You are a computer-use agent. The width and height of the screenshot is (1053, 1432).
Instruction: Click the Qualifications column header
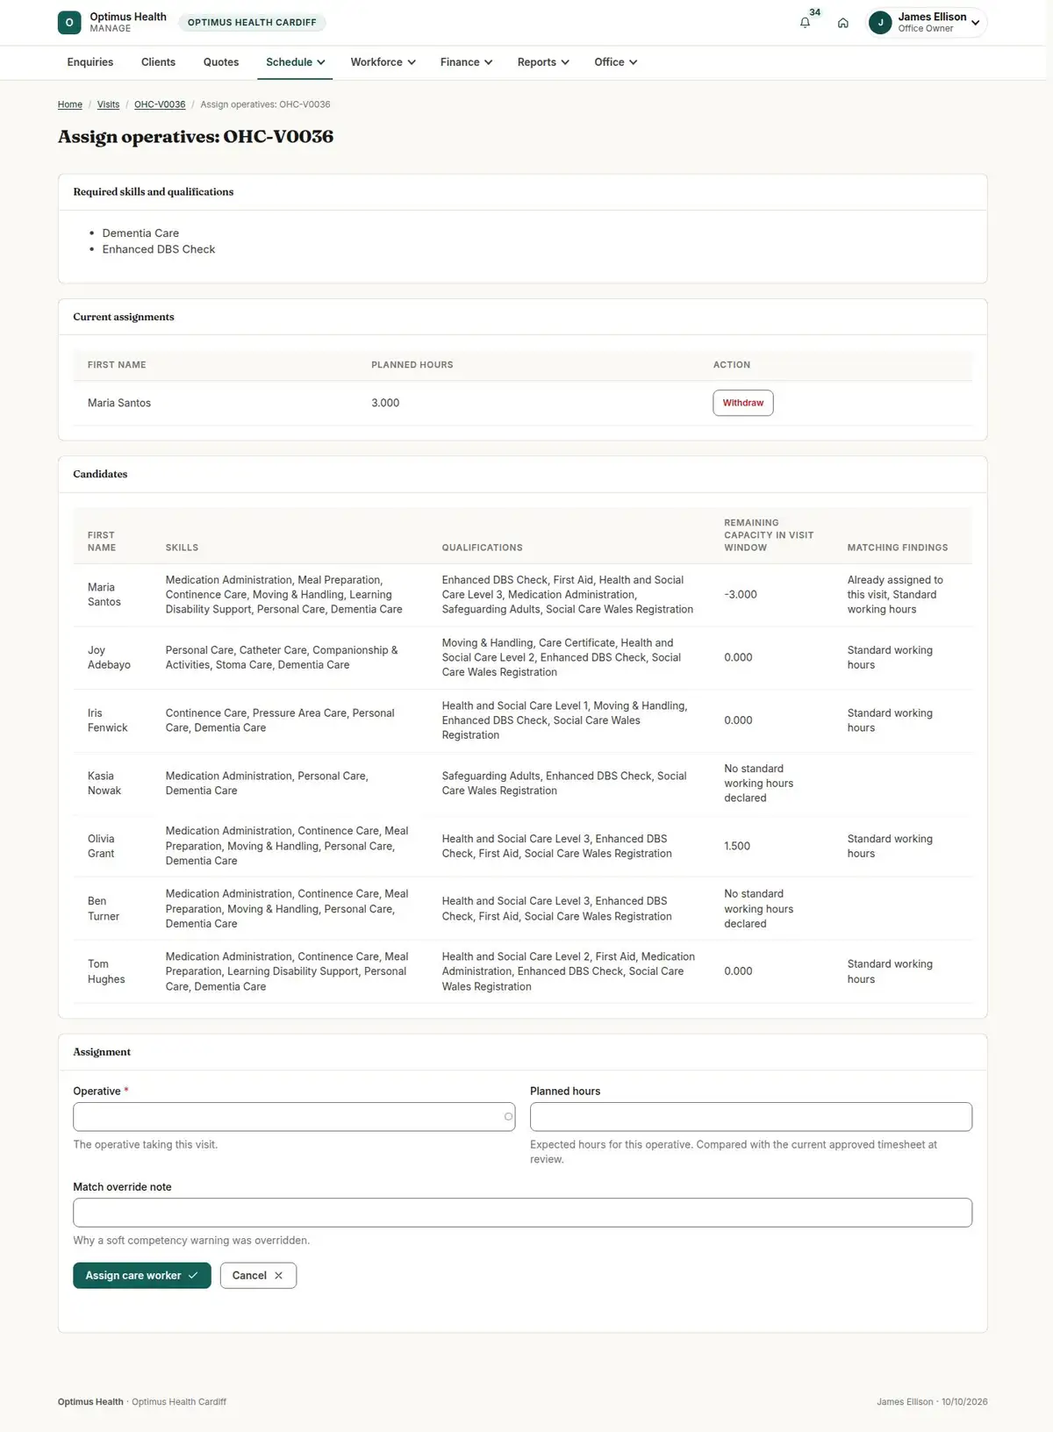coord(482,548)
